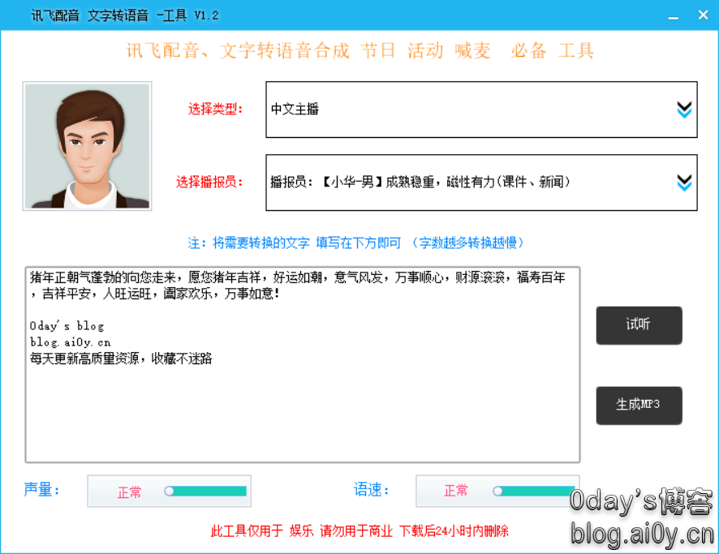
Task: Click inside the text-to-convert input area
Action: pyautogui.click(x=303, y=364)
